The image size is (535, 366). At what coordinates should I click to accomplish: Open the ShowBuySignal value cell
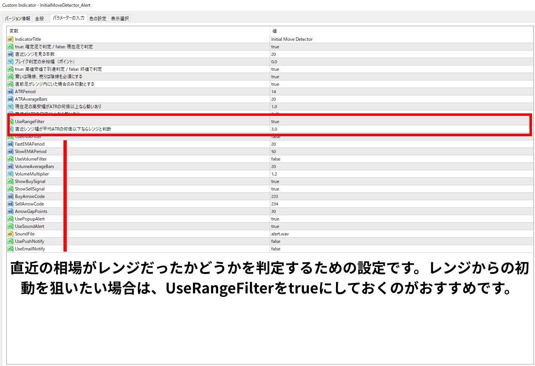point(275,182)
